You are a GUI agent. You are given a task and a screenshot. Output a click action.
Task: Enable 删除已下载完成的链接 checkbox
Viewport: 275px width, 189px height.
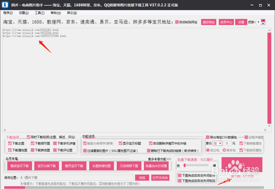(149, 150)
